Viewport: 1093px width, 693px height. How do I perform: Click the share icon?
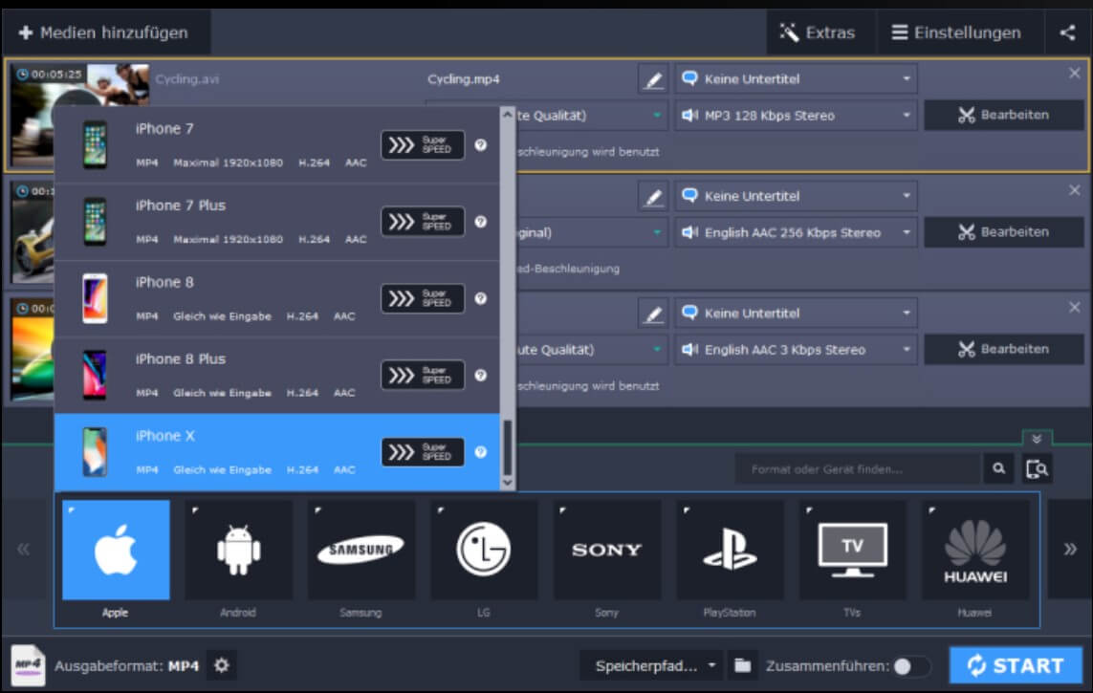point(1067,32)
